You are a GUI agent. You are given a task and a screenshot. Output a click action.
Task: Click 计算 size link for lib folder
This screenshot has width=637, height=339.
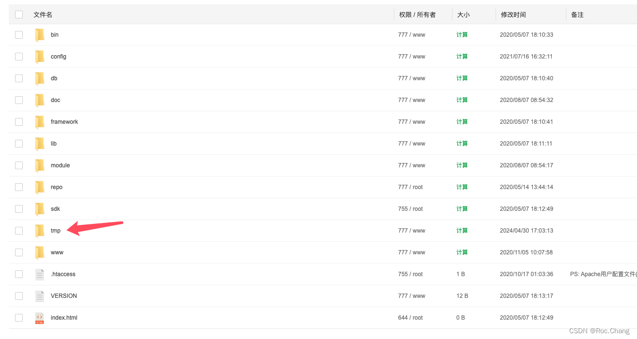point(462,144)
